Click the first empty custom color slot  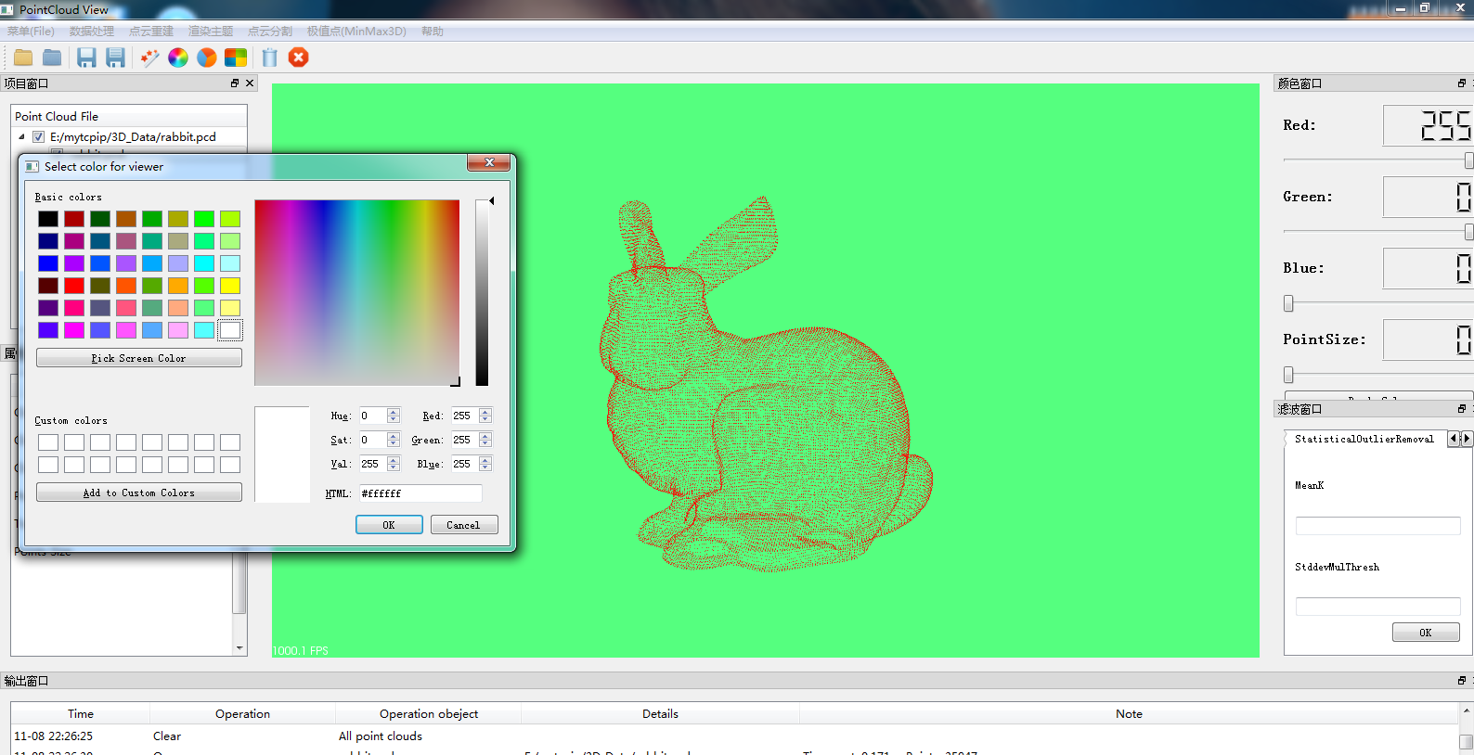tap(48, 442)
